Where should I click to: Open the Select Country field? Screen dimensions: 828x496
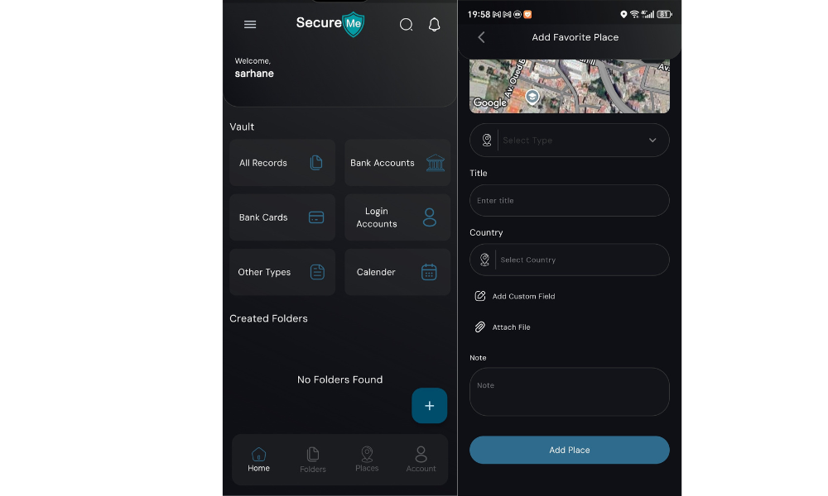click(570, 260)
